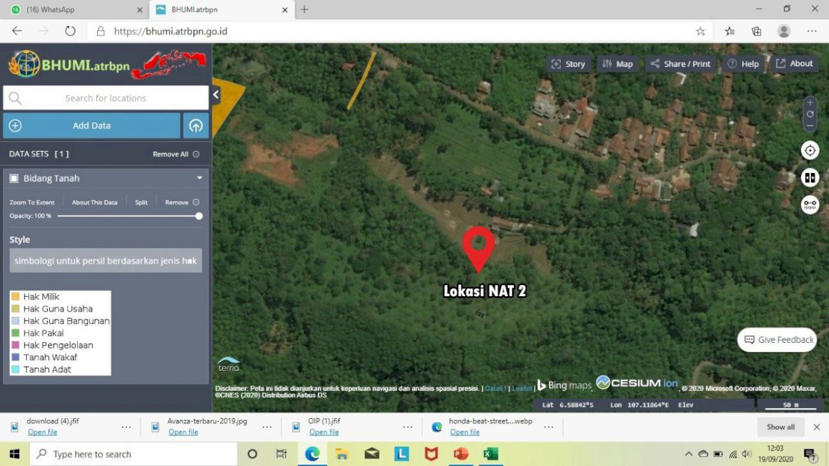Select the distance measurement tool icon
The image size is (829, 466).
click(810, 204)
